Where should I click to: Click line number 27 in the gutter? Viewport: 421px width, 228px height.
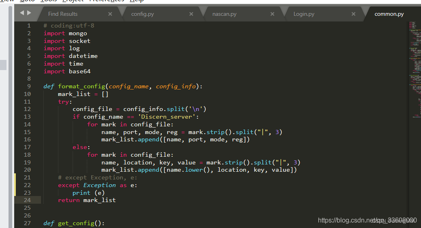(x=28, y=223)
